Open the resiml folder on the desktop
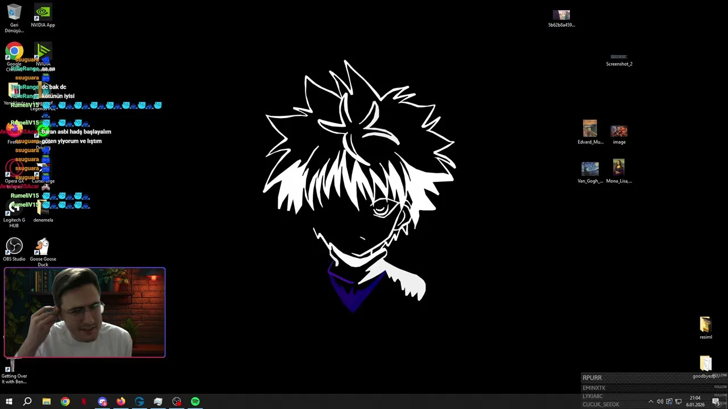This screenshot has height=409, width=728. (x=705, y=328)
